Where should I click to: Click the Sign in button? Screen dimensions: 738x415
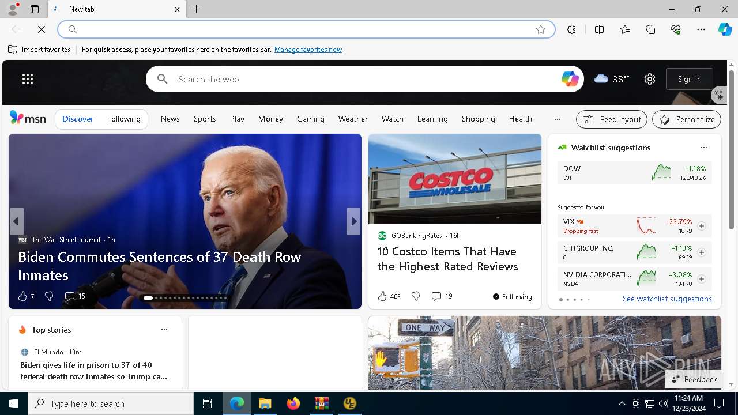[690, 79]
